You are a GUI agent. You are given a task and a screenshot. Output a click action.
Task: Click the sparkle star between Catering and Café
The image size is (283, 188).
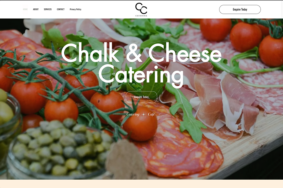coord(144,114)
